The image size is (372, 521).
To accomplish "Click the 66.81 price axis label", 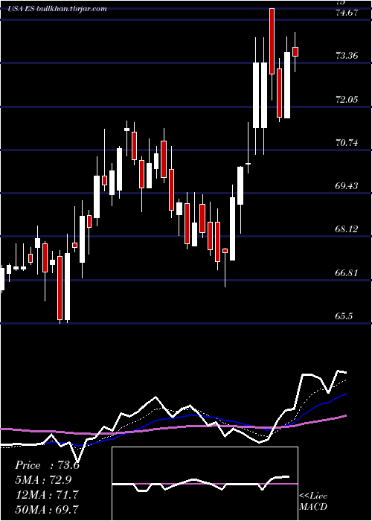I will pyautogui.click(x=347, y=273).
